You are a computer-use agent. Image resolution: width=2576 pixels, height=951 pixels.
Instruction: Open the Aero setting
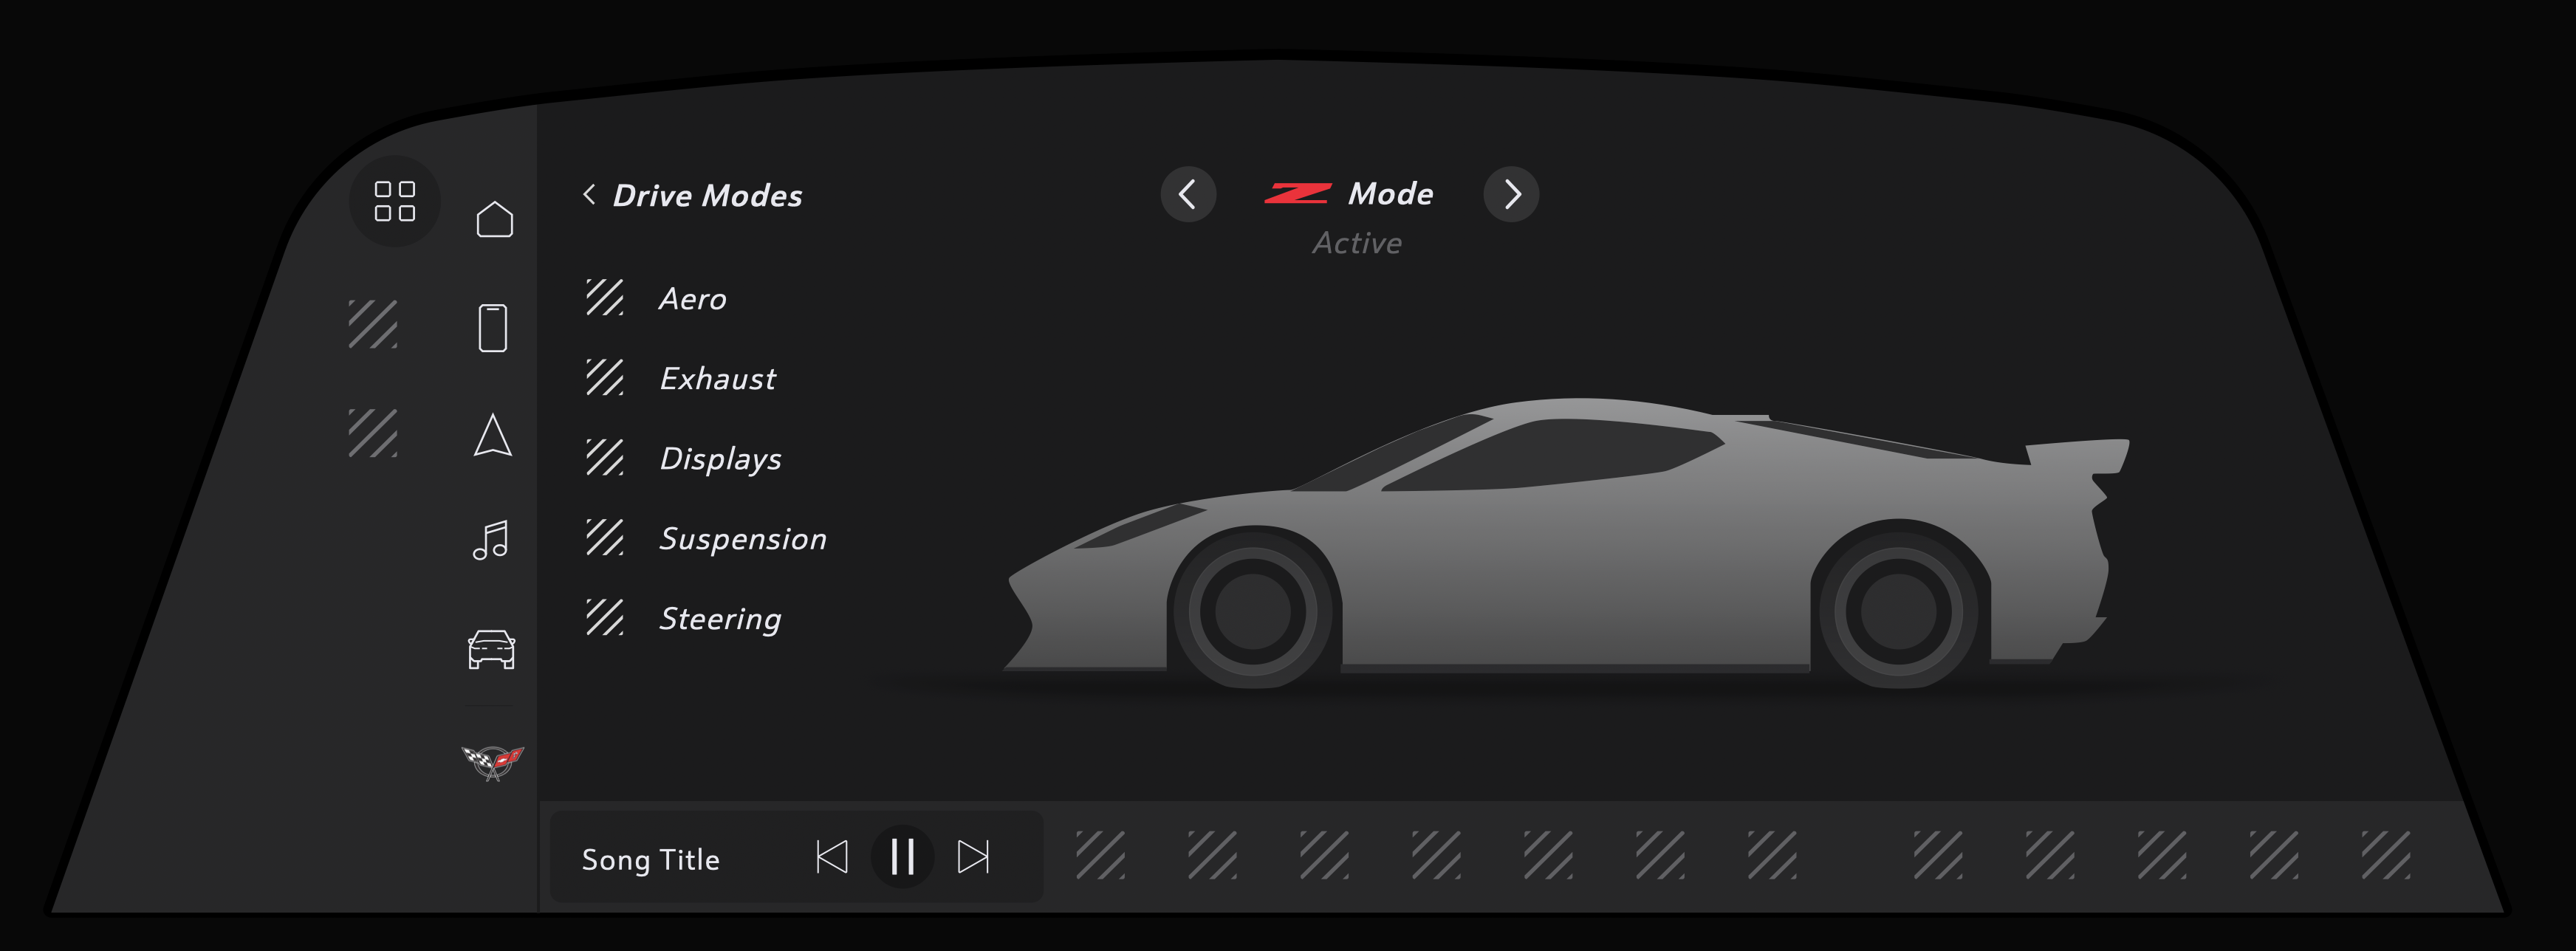(x=692, y=299)
